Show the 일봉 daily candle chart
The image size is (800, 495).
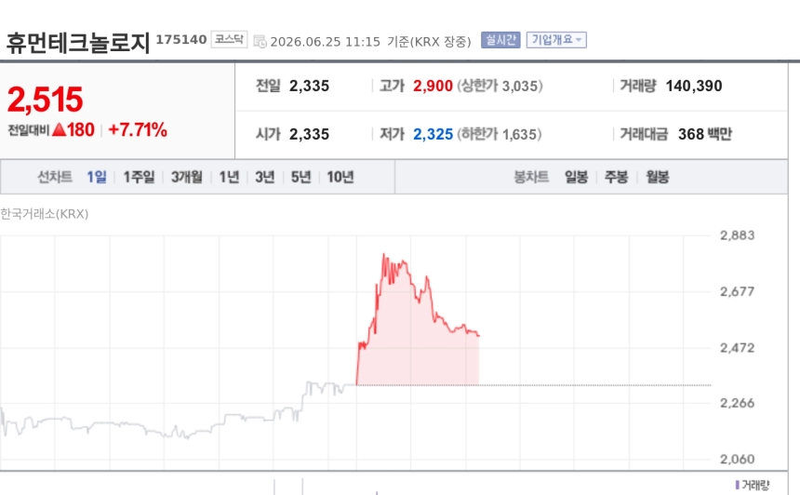coord(576,177)
